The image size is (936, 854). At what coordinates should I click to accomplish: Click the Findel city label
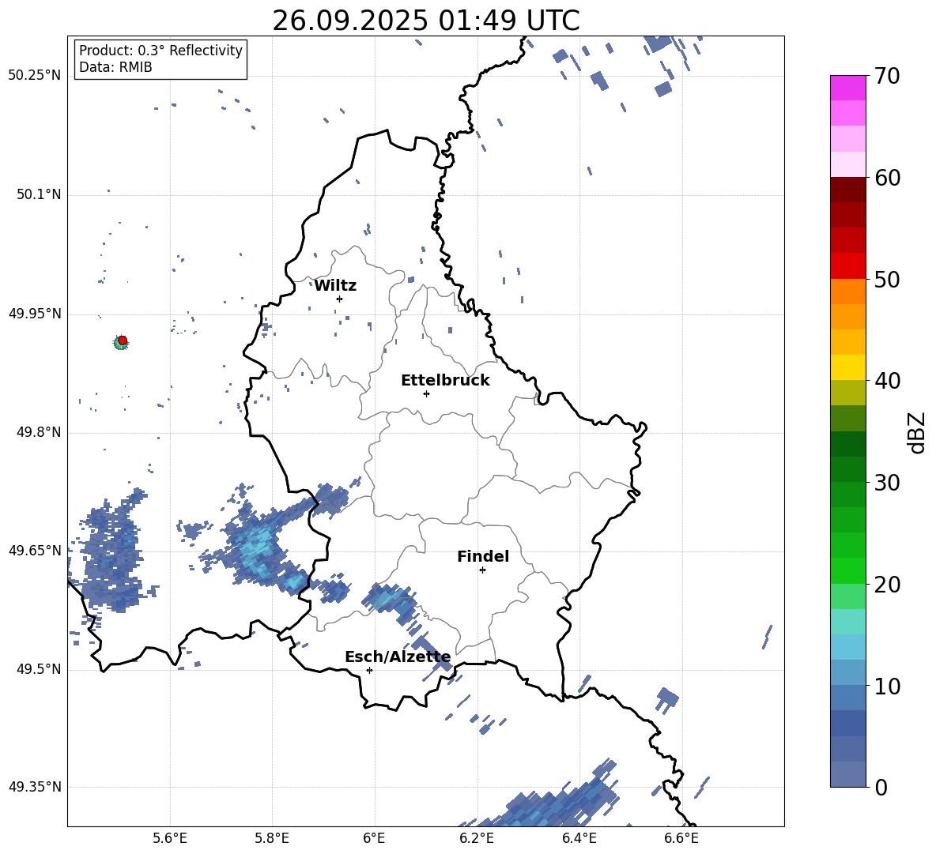[483, 557]
